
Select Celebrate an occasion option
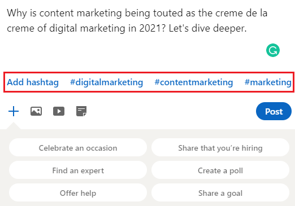click(x=78, y=148)
